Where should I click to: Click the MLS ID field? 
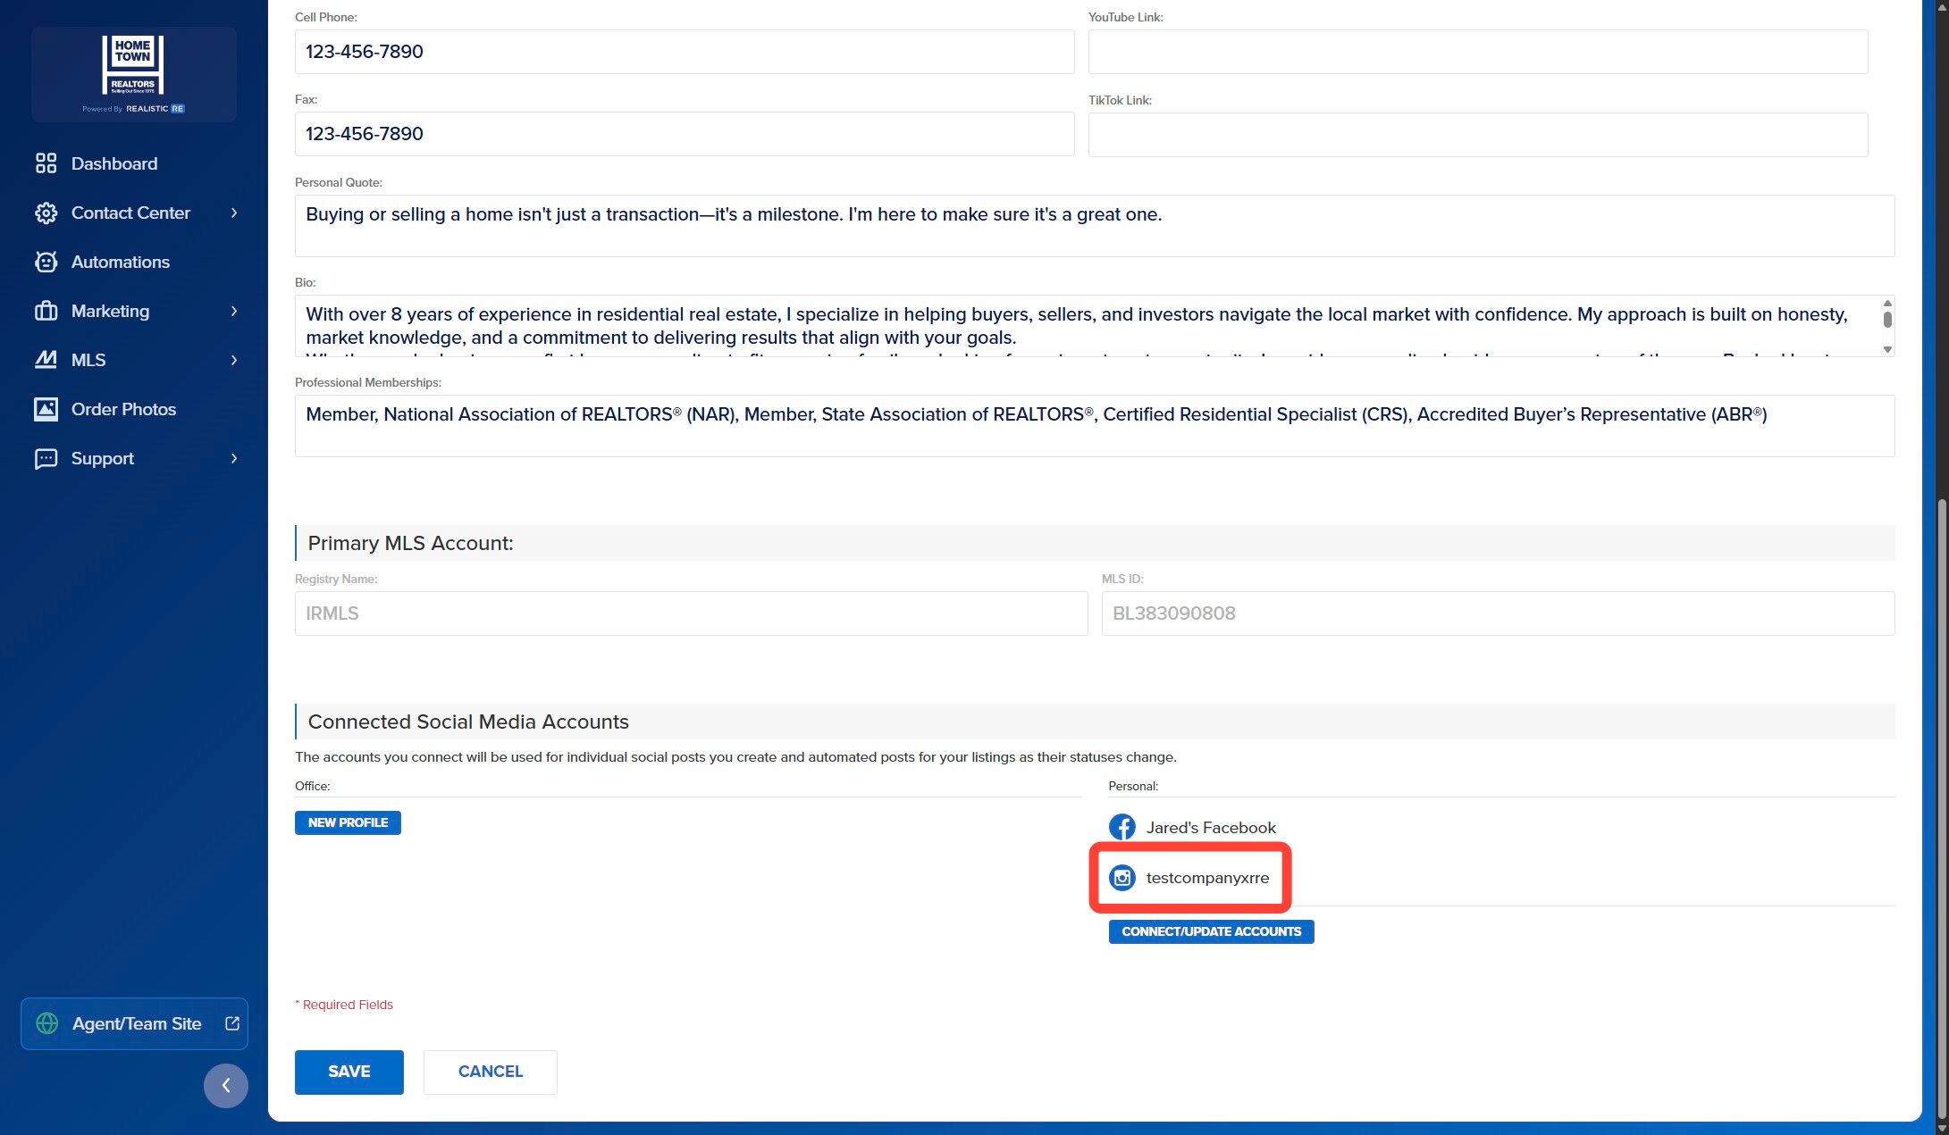click(1499, 613)
